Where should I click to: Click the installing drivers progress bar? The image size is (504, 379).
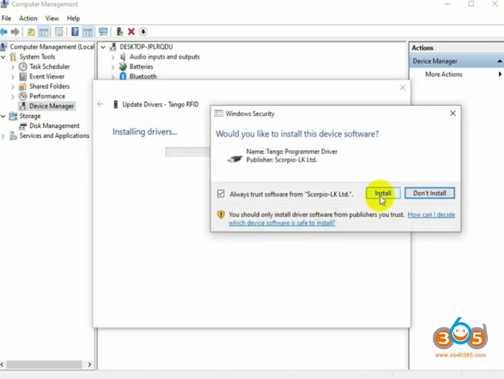(187, 151)
